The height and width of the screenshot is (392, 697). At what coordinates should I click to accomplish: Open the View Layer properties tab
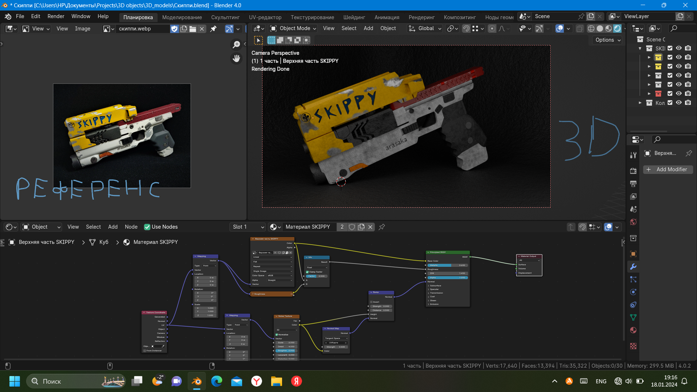[633, 196]
